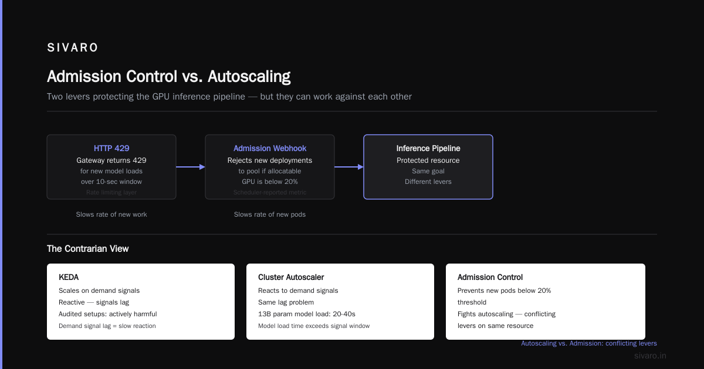The width and height of the screenshot is (704, 369).
Task: Select 'The Contrarian View' section heading
Action: [x=88, y=249]
